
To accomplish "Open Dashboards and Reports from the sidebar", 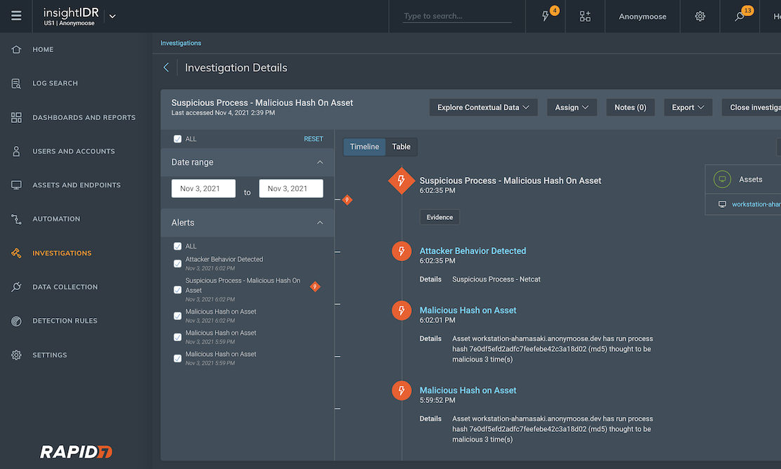I will click(15, 117).
